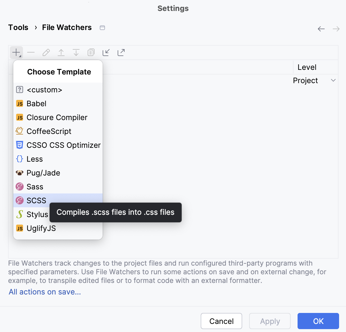
Task: Cancel the Settings dialog
Action: point(221,321)
